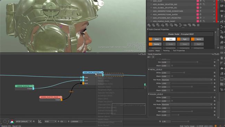Screen dimensions: 225x127
Task: Select the Bump channel button
Action: (x=155, y=44)
